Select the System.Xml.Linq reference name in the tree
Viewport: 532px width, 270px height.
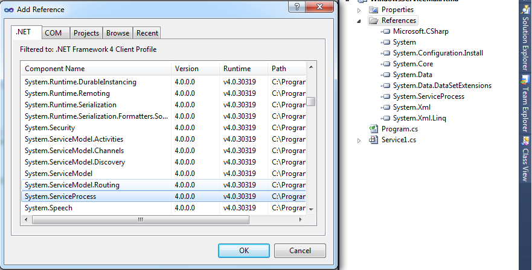pyautogui.click(x=419, y=118)
